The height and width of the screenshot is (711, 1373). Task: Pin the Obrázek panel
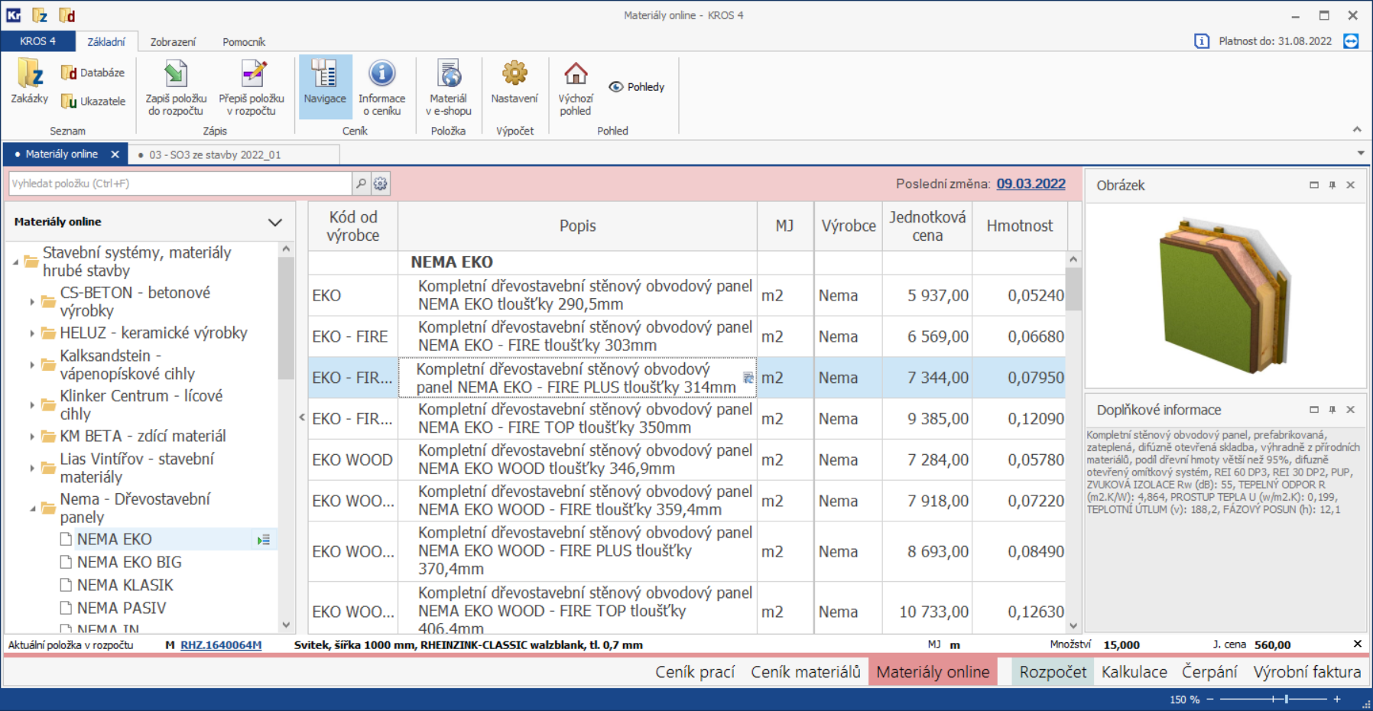(1332, 185)
